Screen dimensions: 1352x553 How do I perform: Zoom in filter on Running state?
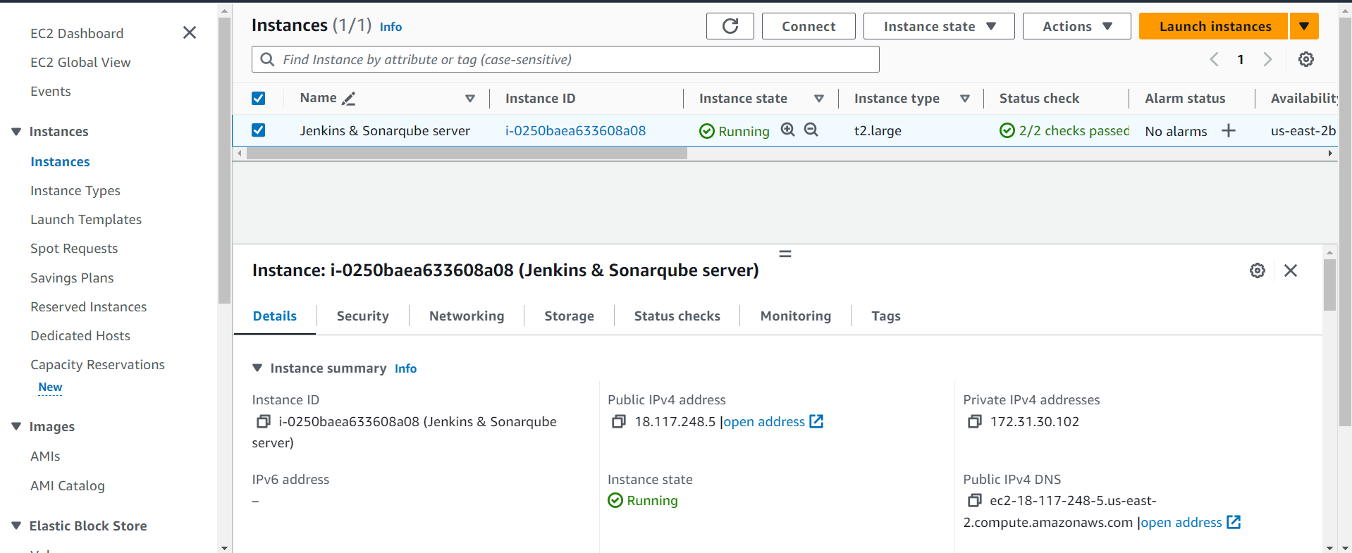pos(787,130)
